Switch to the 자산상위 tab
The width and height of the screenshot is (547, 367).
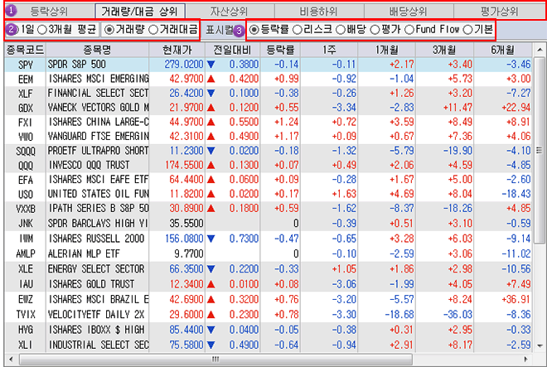tap(230, 12)
